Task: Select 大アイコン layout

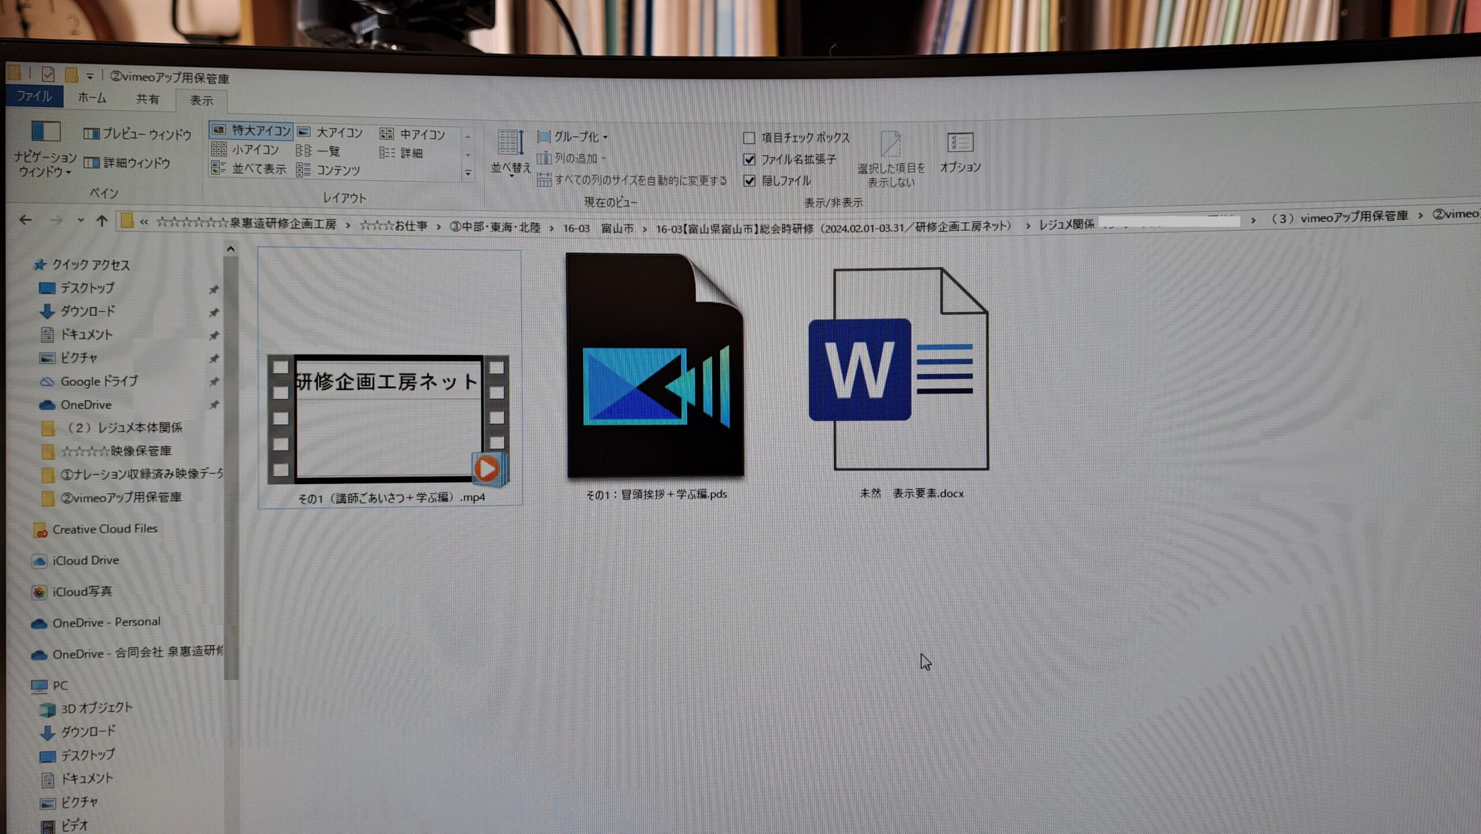Action: pos(330,132)
